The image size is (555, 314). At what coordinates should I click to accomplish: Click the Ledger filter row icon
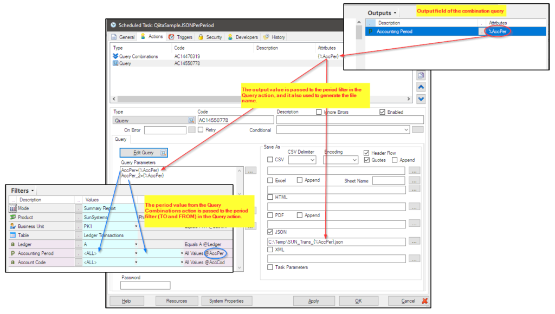(13, 244)
